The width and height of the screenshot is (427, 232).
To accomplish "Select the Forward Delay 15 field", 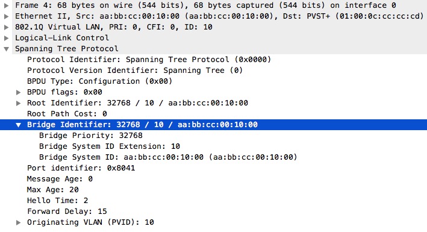I will point(67,212).
